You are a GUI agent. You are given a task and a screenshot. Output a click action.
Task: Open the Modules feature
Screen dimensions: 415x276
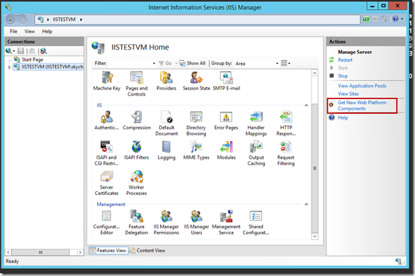click(226, 150)
